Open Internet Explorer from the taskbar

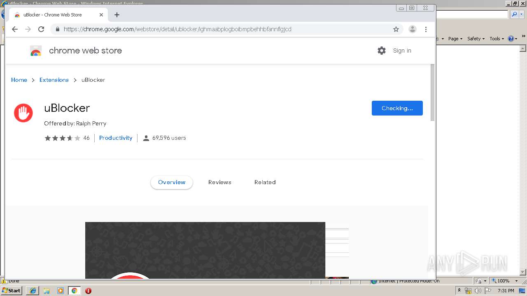(33, 291)
